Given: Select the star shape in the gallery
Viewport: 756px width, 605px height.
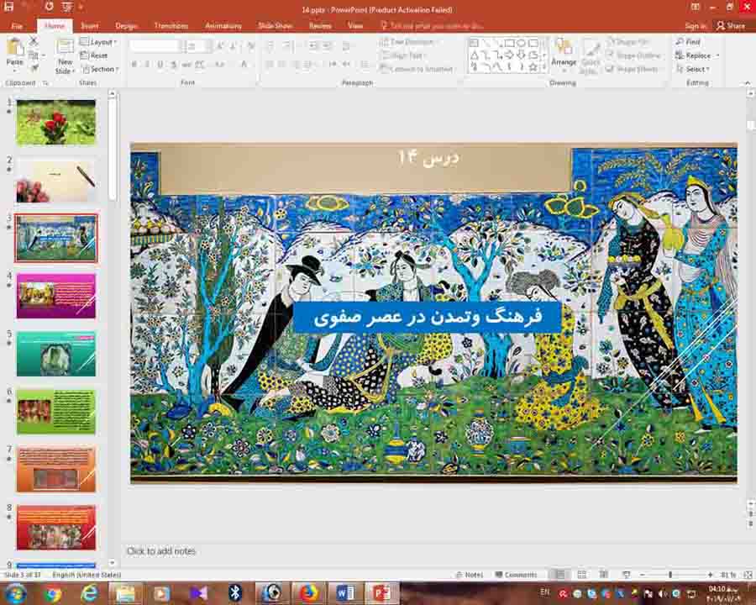Looking at the screenshot, I should pos(533,67).
